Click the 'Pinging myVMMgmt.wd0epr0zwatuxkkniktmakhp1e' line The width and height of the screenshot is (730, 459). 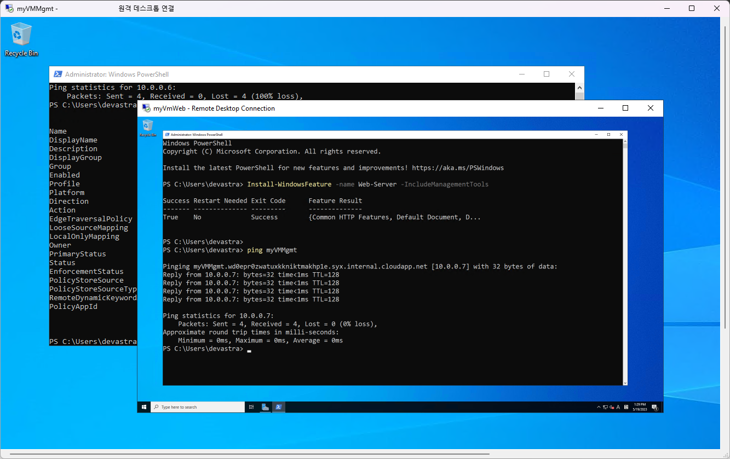point(360,266)
